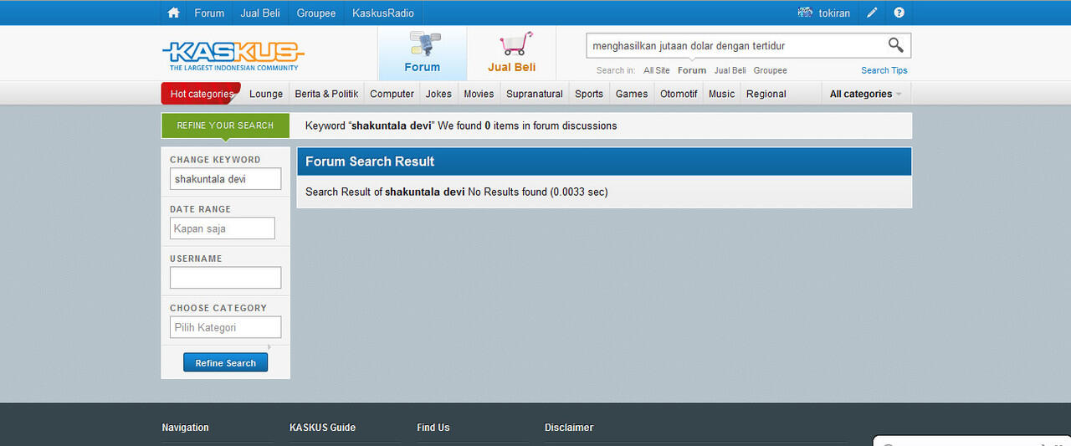Set search scope to All Site

pyautogui.click(x=657, y=70)
